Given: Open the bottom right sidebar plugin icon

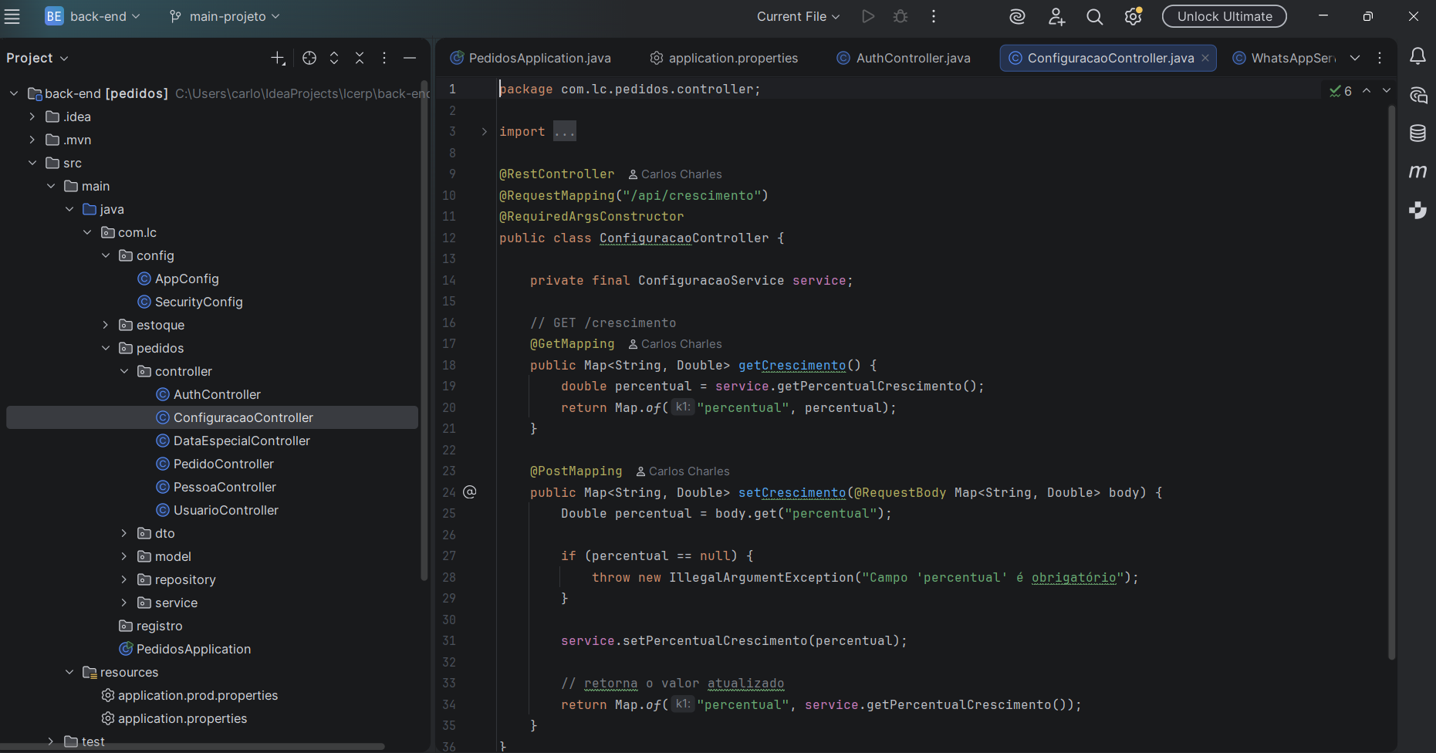Looking at the screenshot, I should point(1417,210).
